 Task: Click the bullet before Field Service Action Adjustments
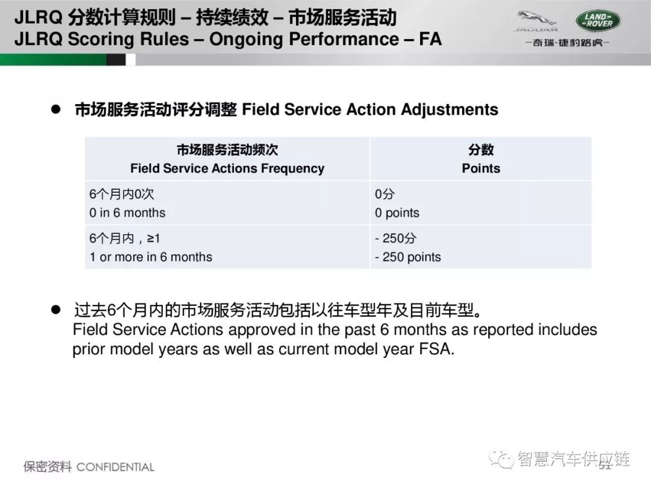click(x=56, y=110)
